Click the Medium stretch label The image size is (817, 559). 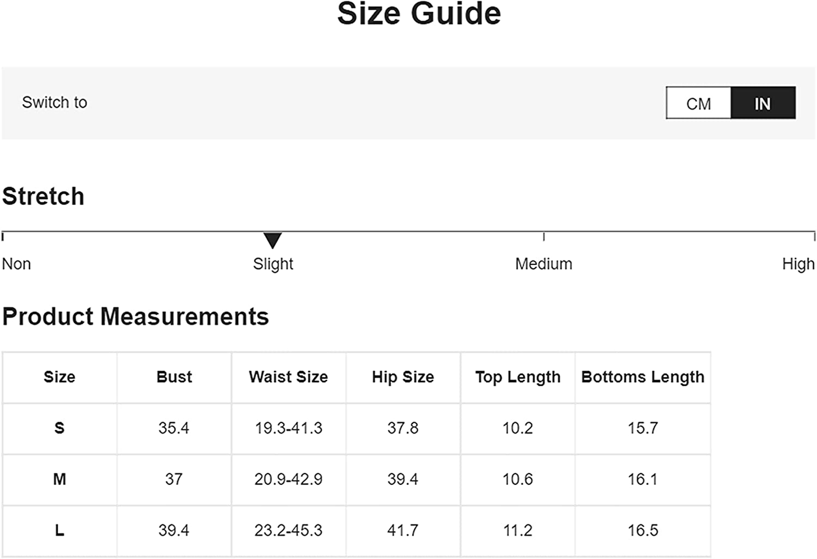[x=543, y=264]
